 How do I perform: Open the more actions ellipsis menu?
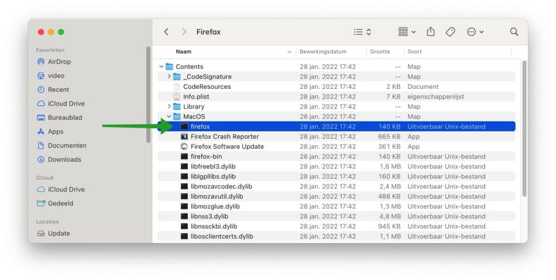tap(475, 32)
